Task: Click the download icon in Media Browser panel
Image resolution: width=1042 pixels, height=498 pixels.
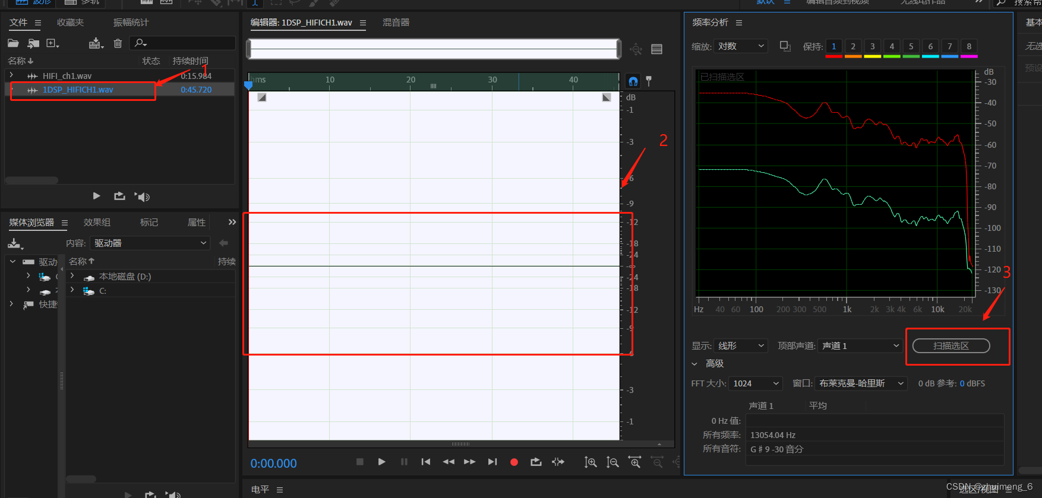Action: pyautogui.click(x=15, y=243)
